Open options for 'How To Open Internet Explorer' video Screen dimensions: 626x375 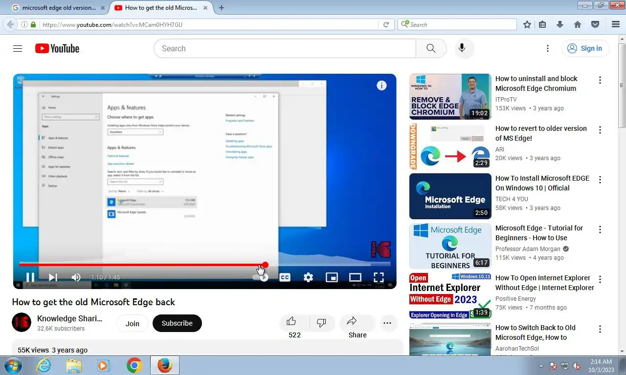point(600,279)
